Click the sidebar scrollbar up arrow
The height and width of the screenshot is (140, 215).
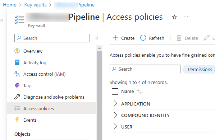tap(99, 48)
